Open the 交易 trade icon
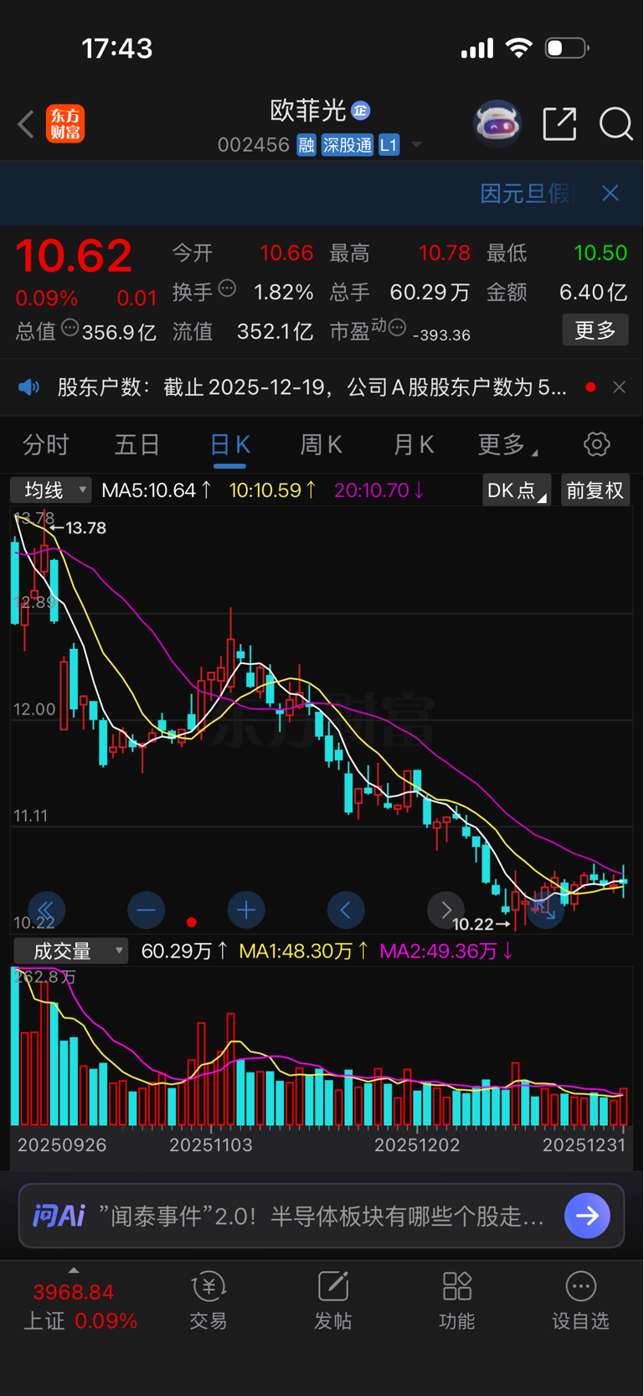Viewport: 644px width, 1396px height. point(209,1286)
